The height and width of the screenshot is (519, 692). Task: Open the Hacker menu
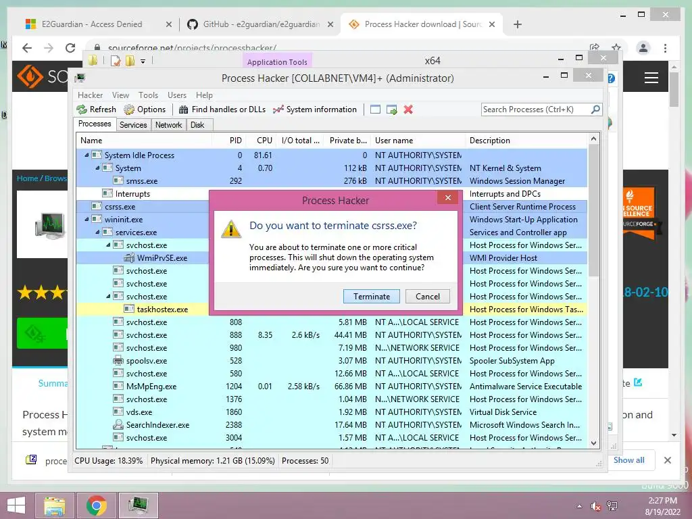[x=90, y=95]
